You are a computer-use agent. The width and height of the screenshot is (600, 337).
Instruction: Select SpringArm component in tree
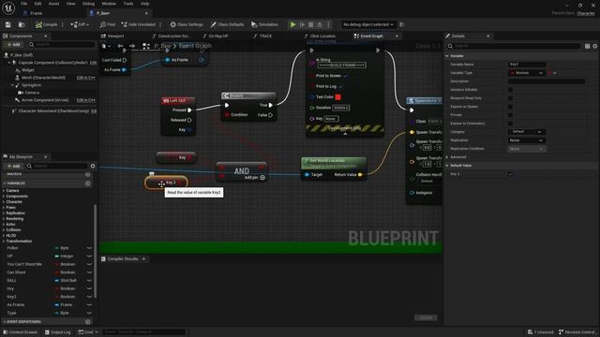(31, 85)
